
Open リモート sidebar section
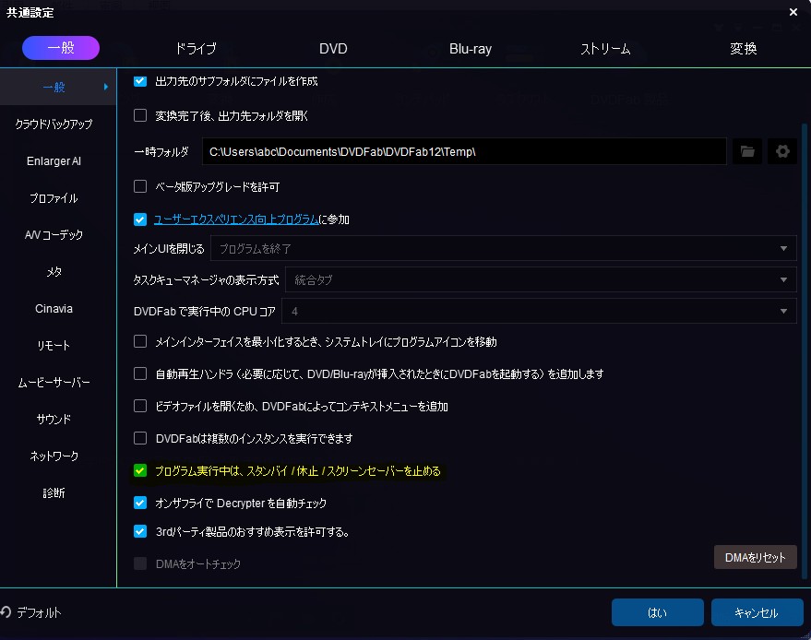[x=54, y=345]
